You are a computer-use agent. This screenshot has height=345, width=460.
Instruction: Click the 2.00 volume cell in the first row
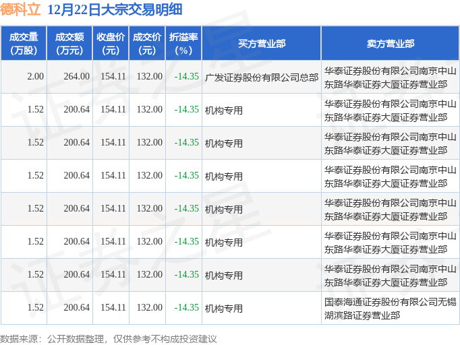click(36, 77)
